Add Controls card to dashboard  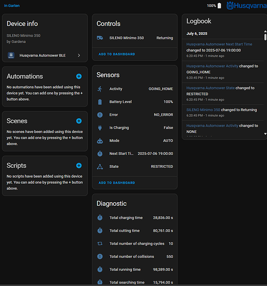pos(117,54)
